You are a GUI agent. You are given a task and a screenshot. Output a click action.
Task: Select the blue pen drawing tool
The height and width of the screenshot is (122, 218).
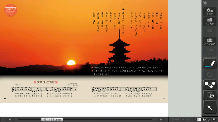pyautogui.click(x=210, y=63)
